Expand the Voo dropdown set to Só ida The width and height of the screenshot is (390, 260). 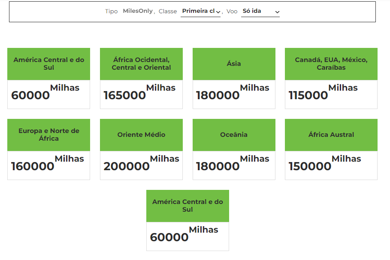260,12
